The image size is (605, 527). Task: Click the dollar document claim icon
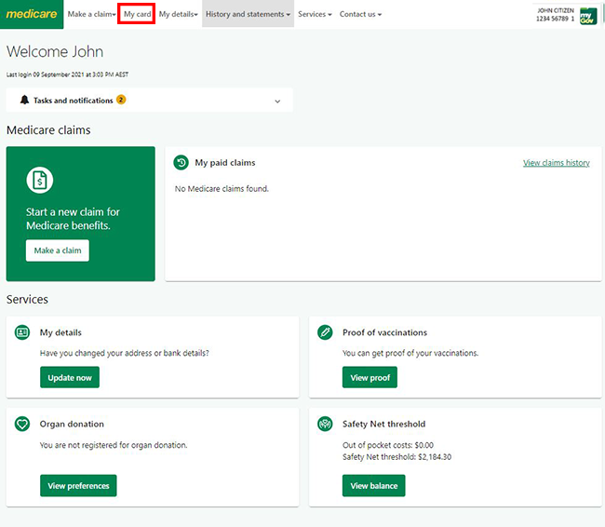40,180
